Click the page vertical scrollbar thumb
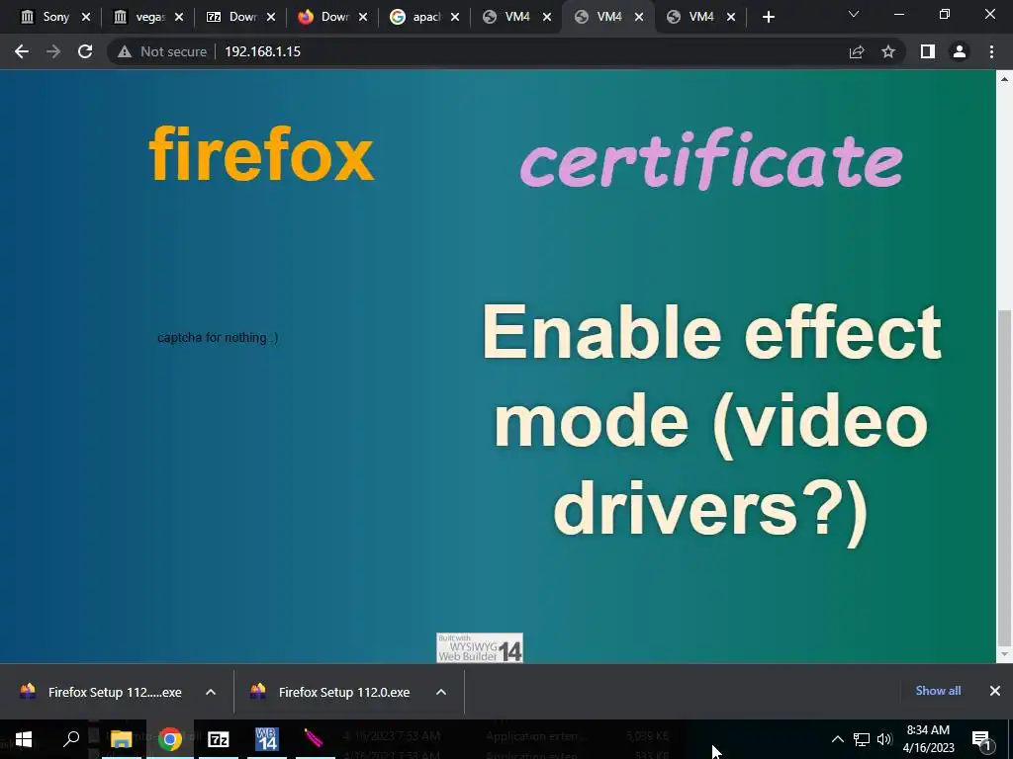The image size is (1013, 759). tap(1004, 477)
